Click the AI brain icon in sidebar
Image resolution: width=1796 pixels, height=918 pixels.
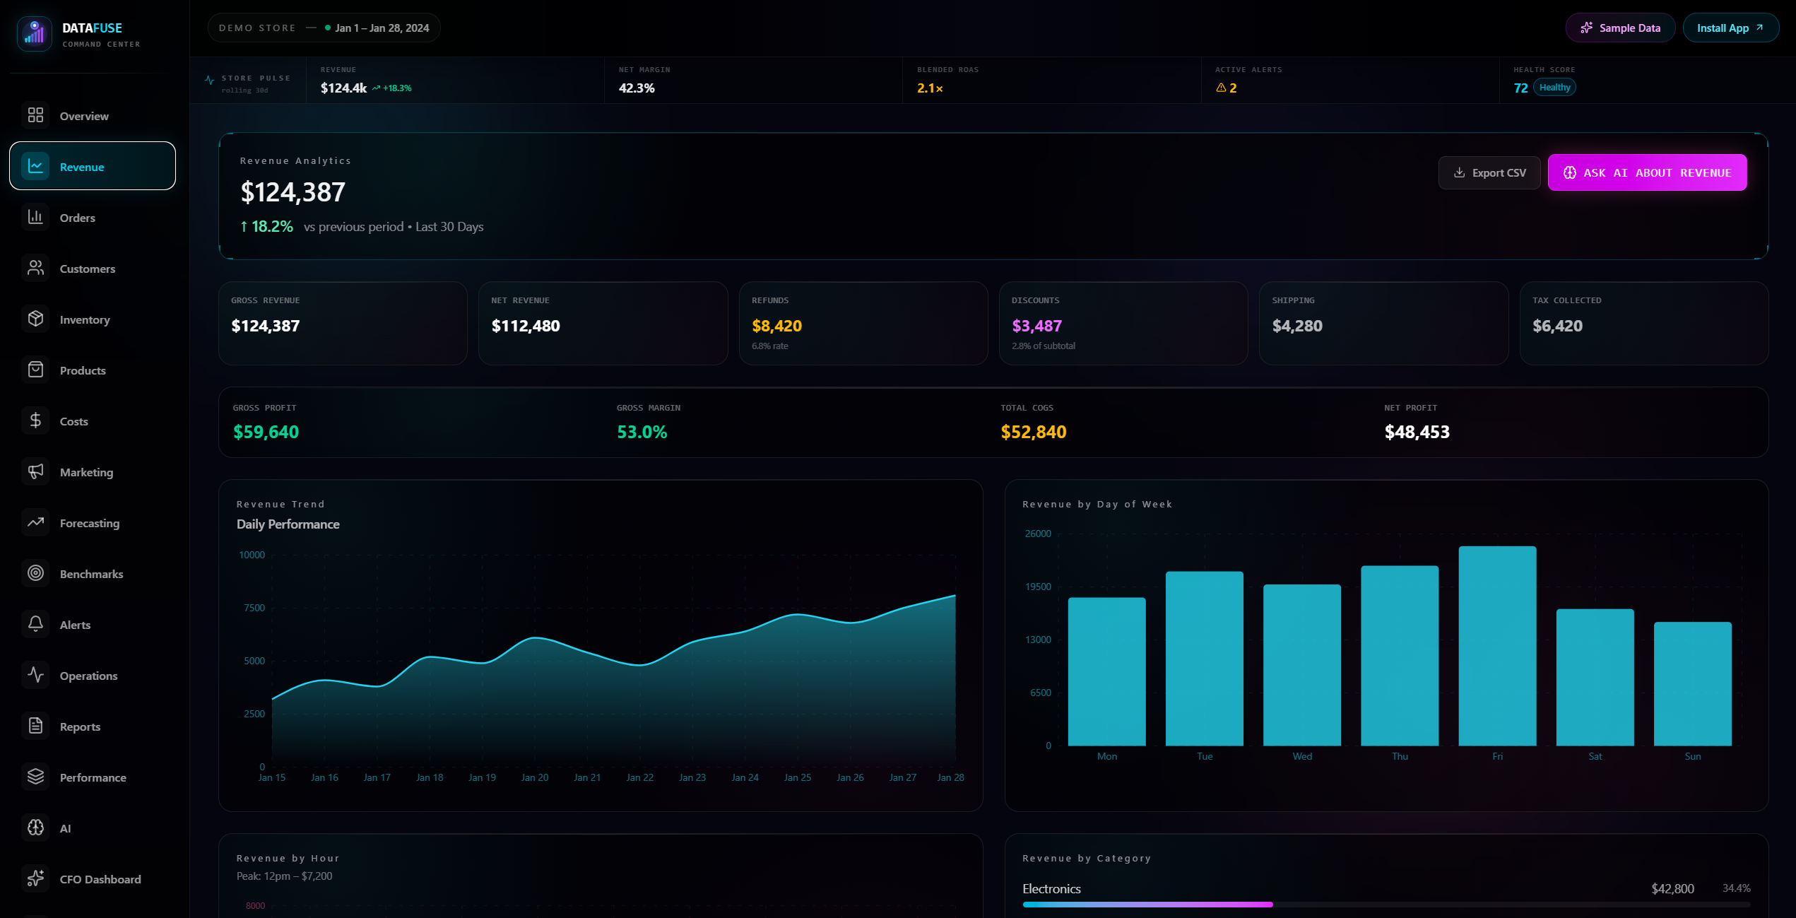[35, 828]
